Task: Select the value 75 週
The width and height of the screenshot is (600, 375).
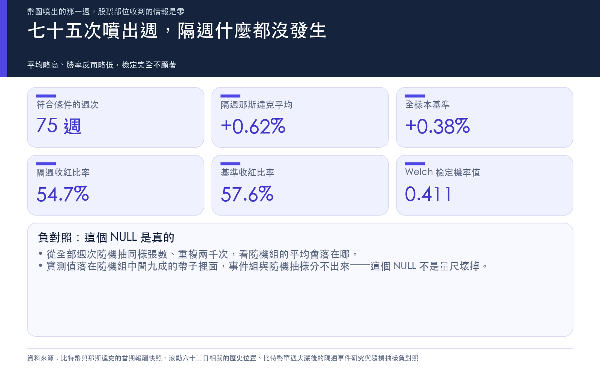Action: tap(58, 126)
